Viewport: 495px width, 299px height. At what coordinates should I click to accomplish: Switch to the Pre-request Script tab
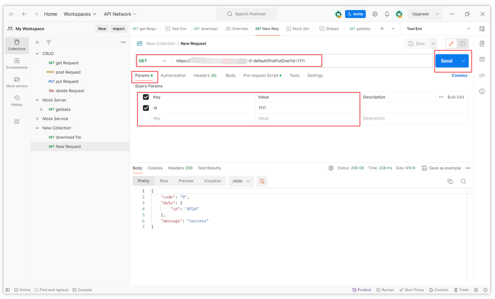point(262,76)
